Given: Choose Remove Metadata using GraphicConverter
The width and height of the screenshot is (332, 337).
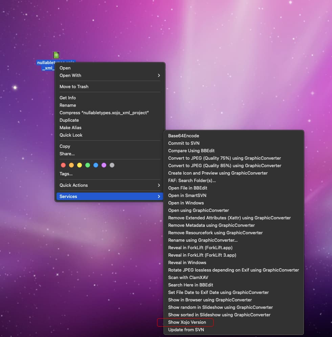Looking at the screenshot, I should [234, 225].
